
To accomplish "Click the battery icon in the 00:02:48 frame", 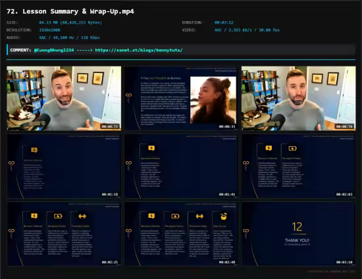I will [175, 216].
